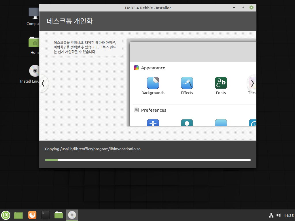This screenshot has height=221, width=295.
Task: Click the Preferences category icon
Action: coord(136,110)
